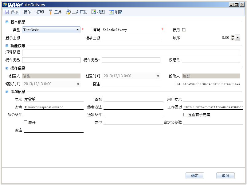The width and height of the screenshot is (247, 185).
Task: Click the 继承上级 input field
Action: point(131,38)
